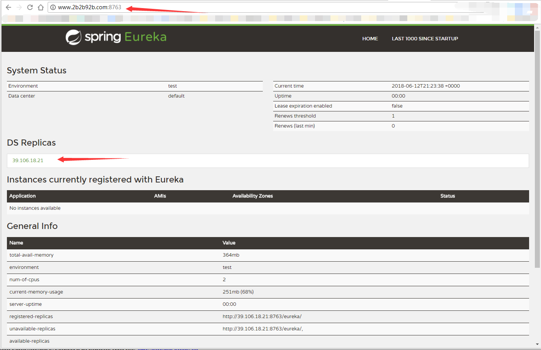541x350 pixels.
Task: Open the browser home page icon
Action: [x=41, y=7]
